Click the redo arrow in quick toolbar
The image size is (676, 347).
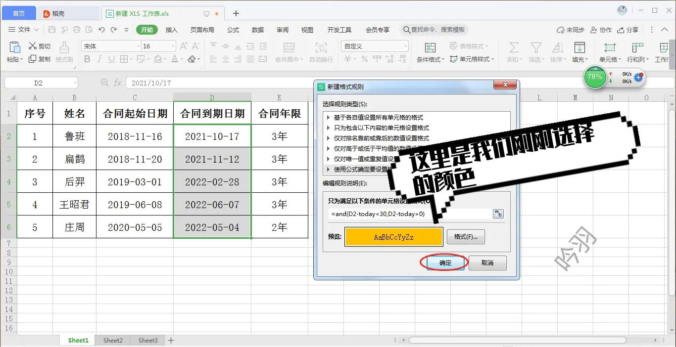click(114, 30)
